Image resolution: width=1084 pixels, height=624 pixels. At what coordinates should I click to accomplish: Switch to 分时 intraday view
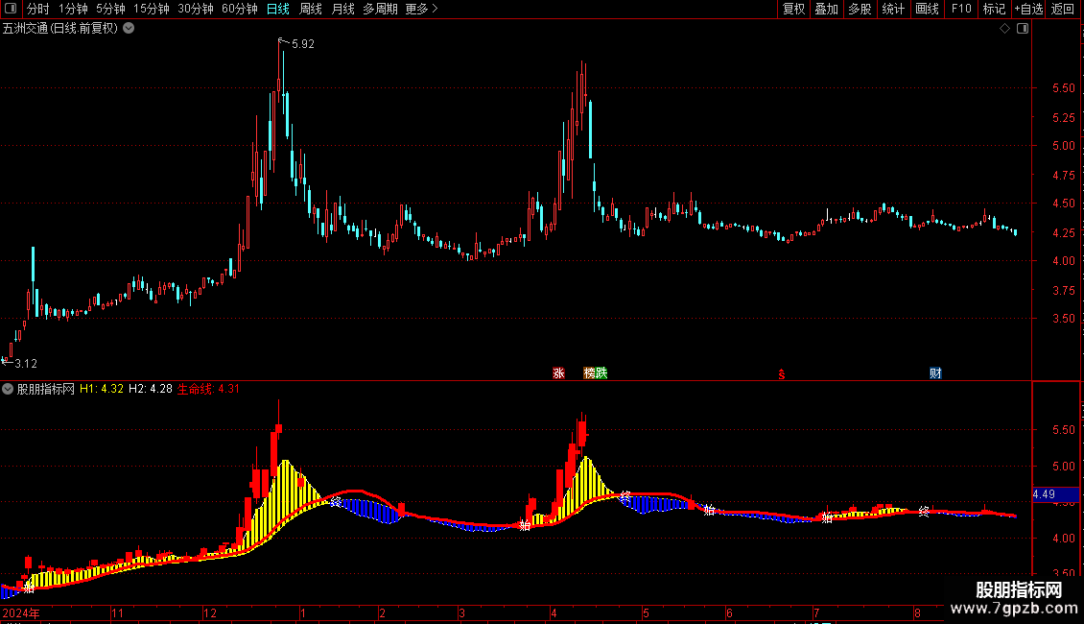click(x=38, y=9)
